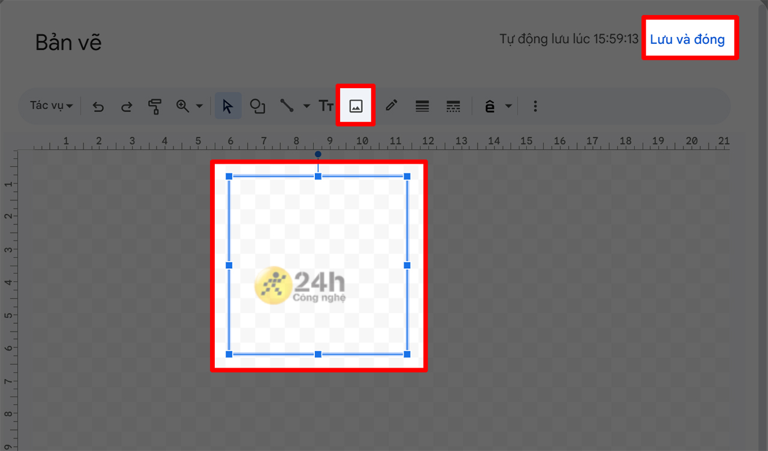768x451 pixels.
Task: Choose the Line drawing tool
Action: (x=287, y=106)
